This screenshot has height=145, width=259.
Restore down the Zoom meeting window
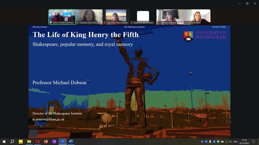tap(247, 4)
